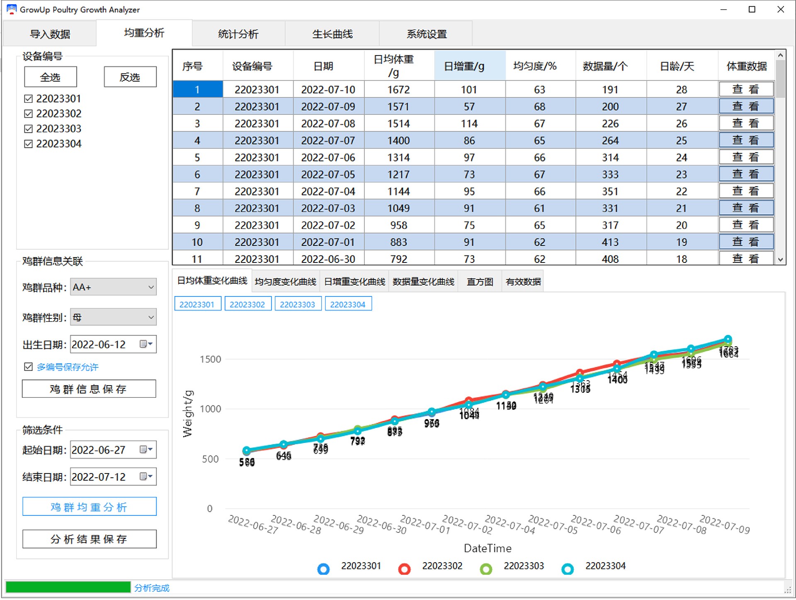This screenshot has width=796, height=600.
Task: Click the table scrollbar down arrow
Action: point(780,260)
